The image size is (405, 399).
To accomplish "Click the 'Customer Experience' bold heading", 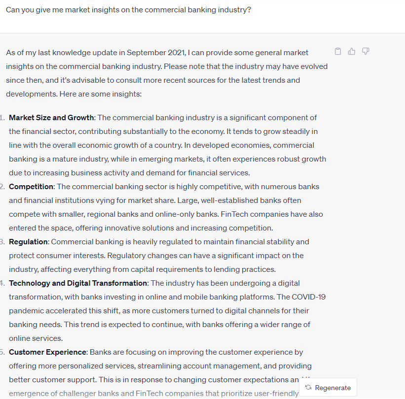I will 48,352.
